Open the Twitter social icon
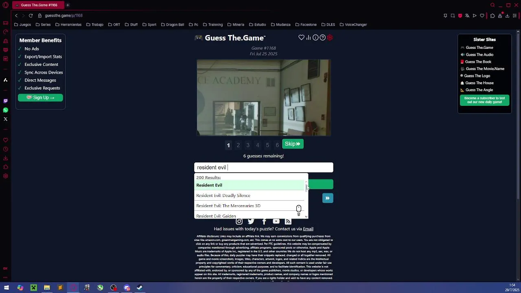The width and height of the screenshot is (521, 293). (251, 221)
